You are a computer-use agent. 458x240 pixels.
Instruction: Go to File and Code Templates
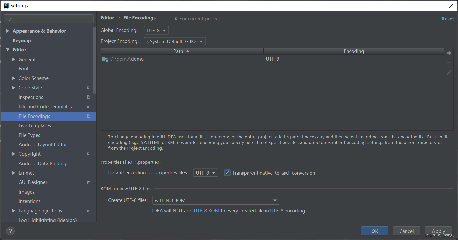[45, 107]
